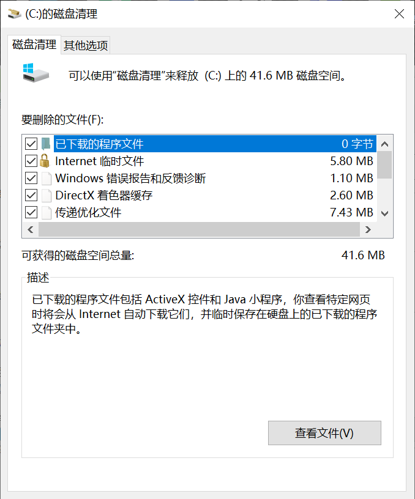Disable cleanup of DirectX 着色器缓存
The width and height of the screenshot is (415, 499).
tap(31, 195)
